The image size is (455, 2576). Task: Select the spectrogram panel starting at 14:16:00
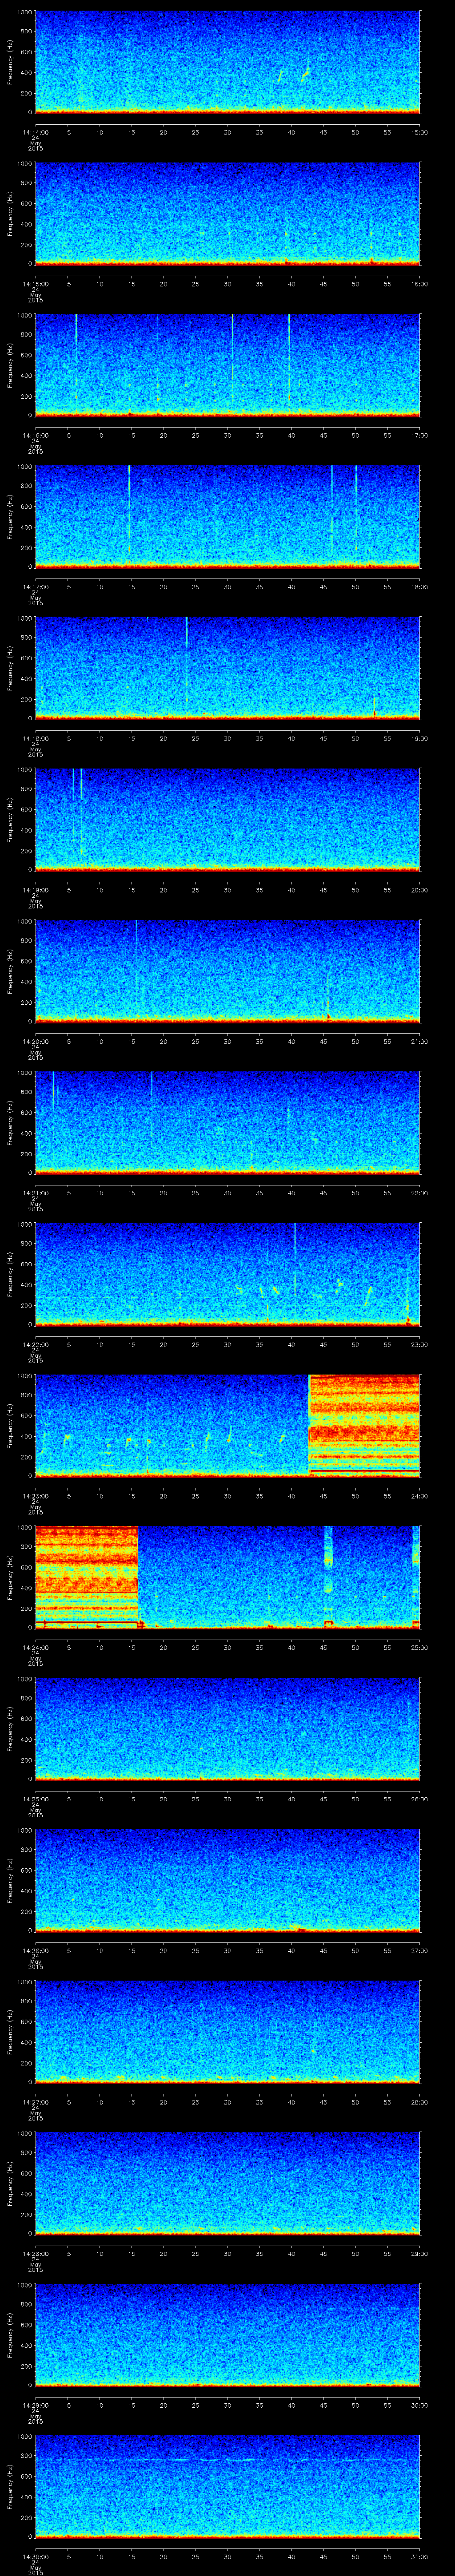coord(227,365)
